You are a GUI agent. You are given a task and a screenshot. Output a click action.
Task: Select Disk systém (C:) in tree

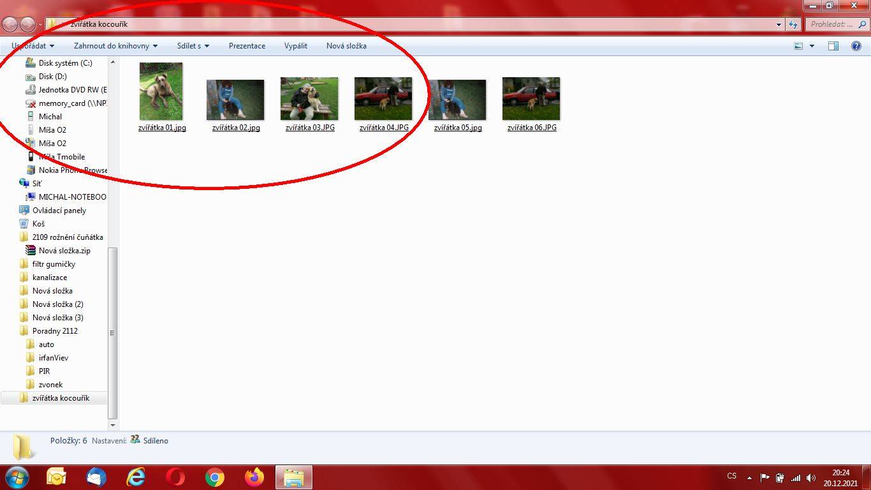(59, 63)
